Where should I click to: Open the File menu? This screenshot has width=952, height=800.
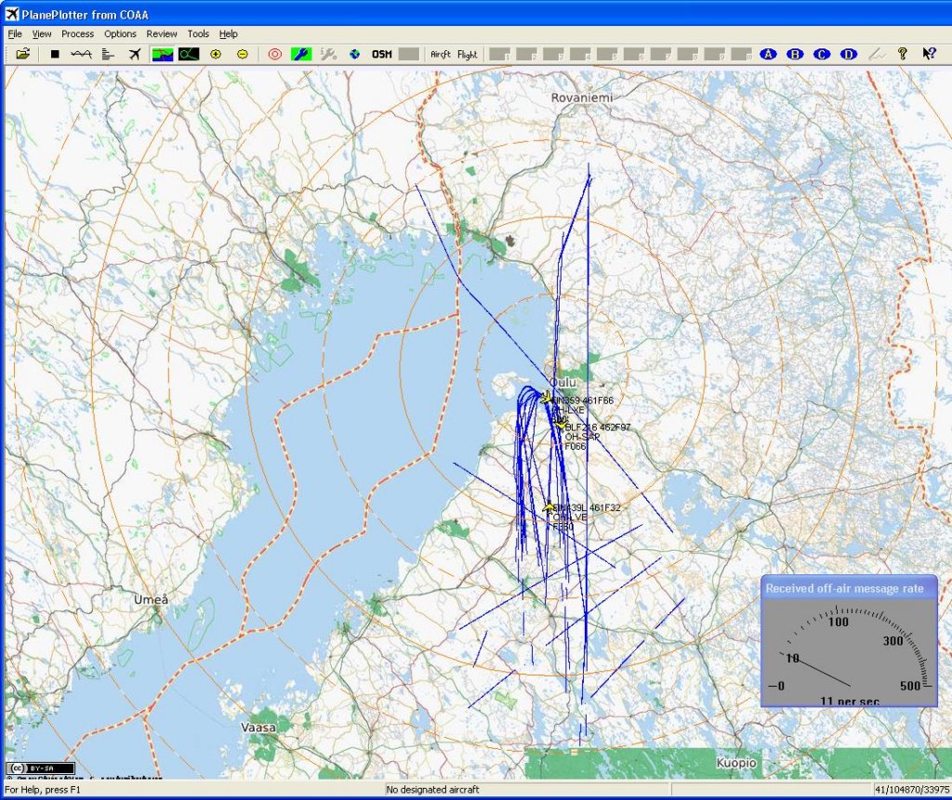pyautogui.click(x=15, y=33)
